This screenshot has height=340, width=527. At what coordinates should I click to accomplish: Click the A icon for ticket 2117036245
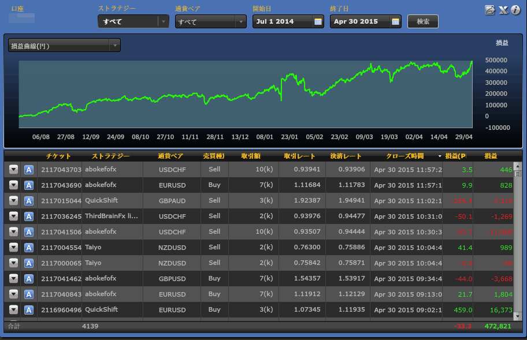pos(29,216)
